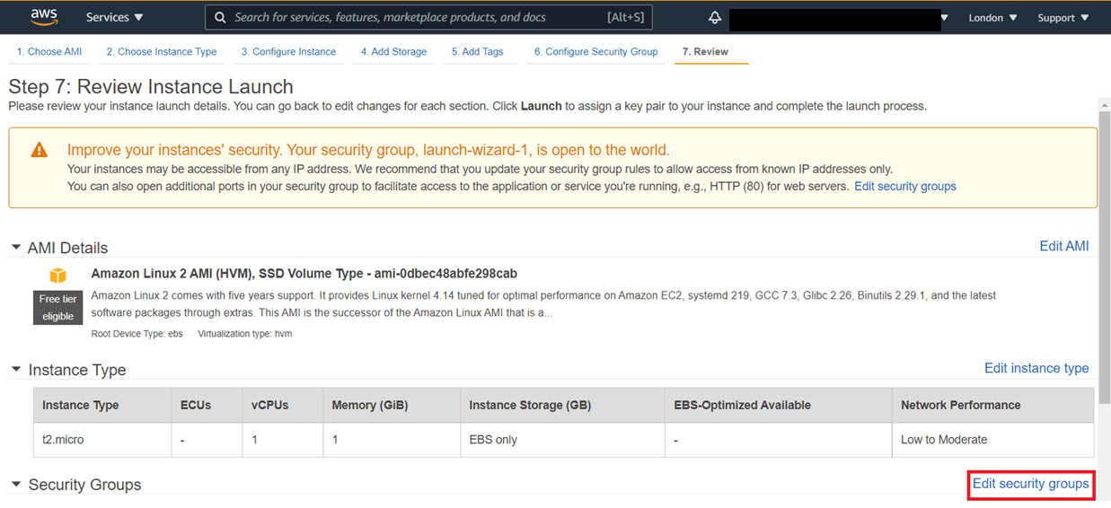
Task: Collapse the Instance Type section
Action: point(15,370)
